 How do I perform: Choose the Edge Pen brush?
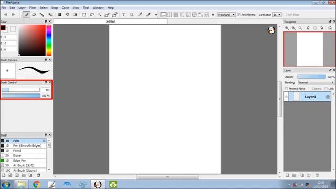point(23,161)
